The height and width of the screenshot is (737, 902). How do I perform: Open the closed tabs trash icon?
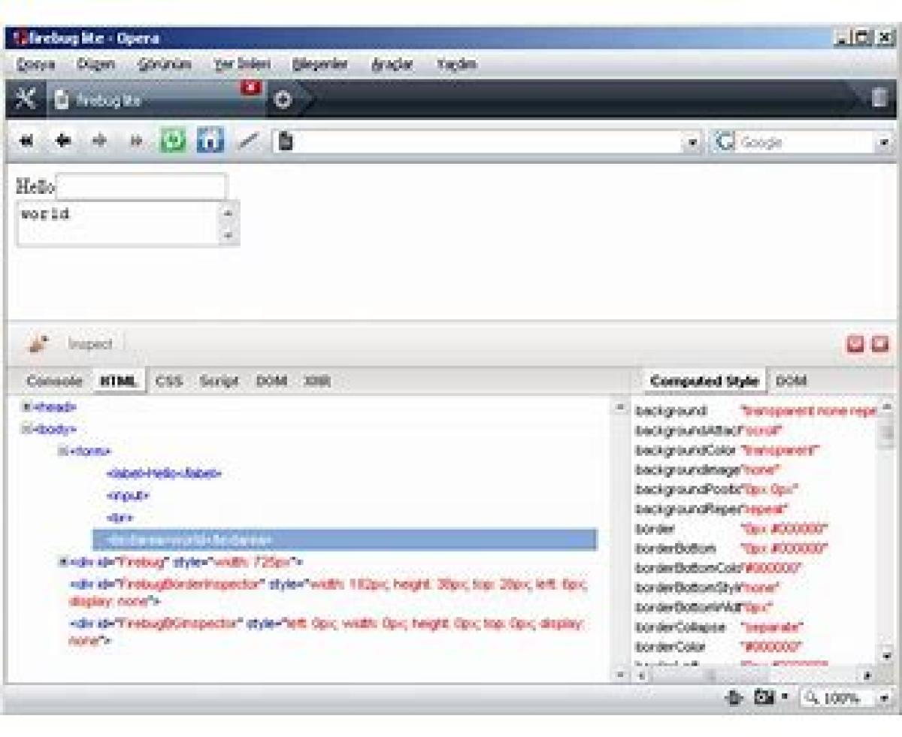pyautogui.click(x=879, y=98)
